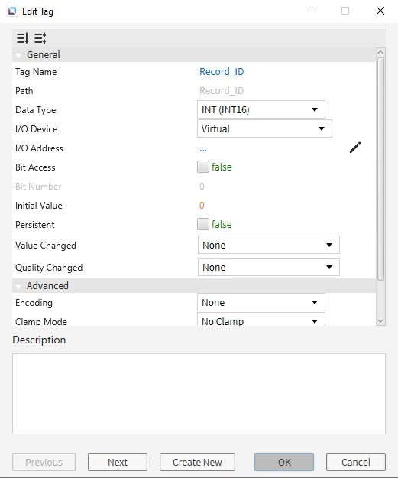The image size is (398, 478).
Task: Confirm with the OK button
Action: [x=284, y=462]
